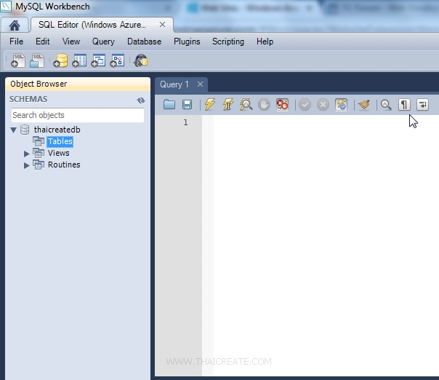
Task: Select the Views node
Action: 59,153
